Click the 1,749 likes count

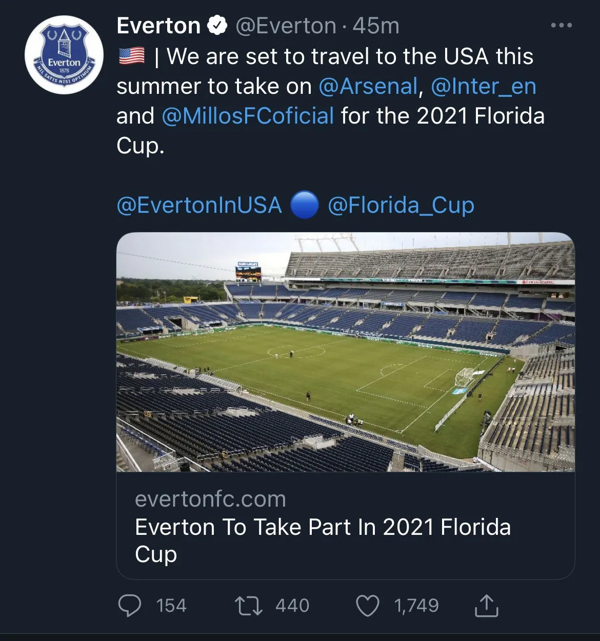416,606
